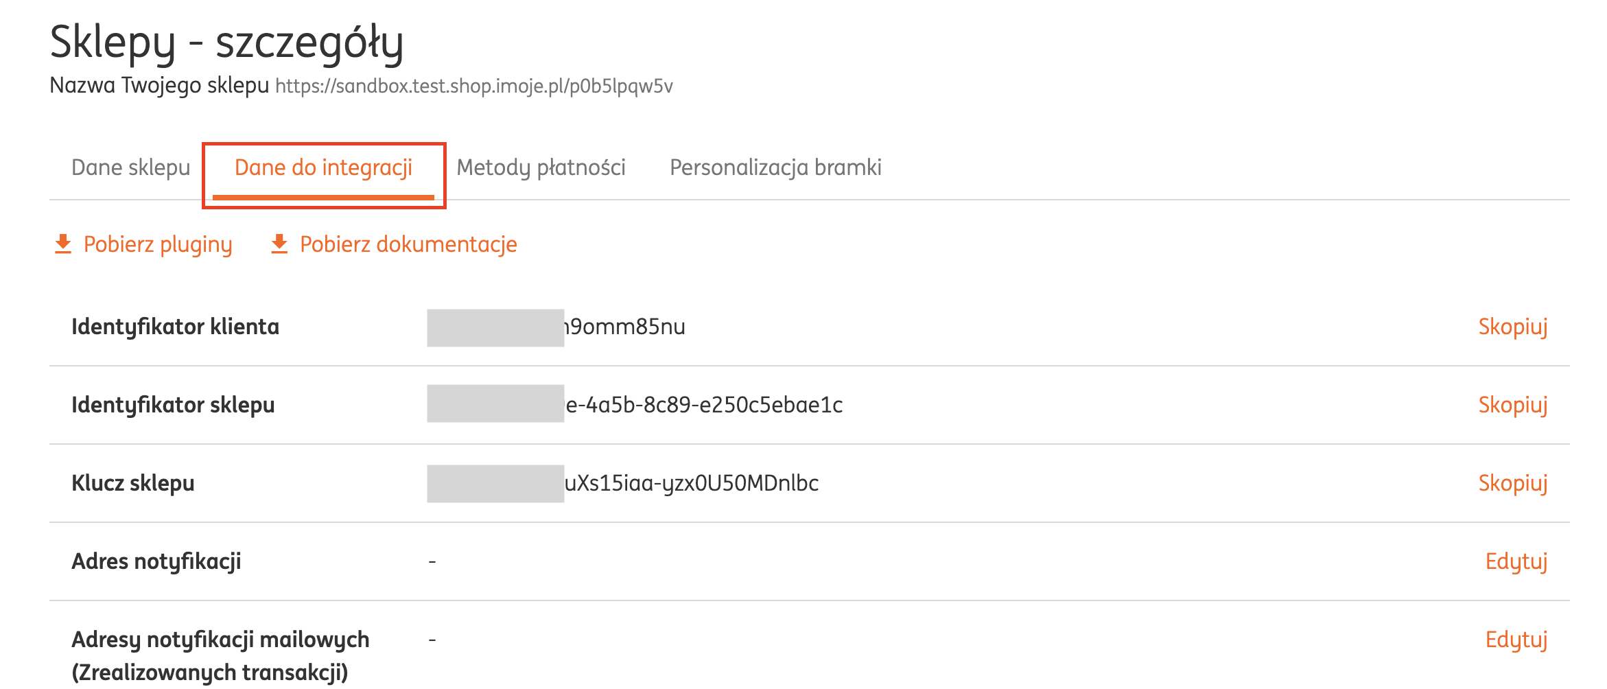1607x689 pixels.
Task: Click the download icon beside Pobierz dokumentacje
Action: (x=279, y=244)
